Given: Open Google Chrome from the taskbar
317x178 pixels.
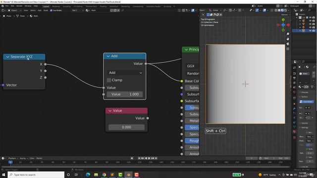Looking at the screenshot, I should tap(104, 175).
